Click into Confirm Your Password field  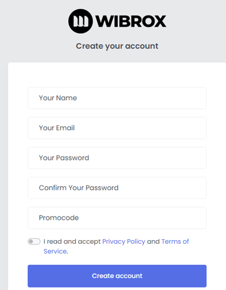tap(117, 188)
